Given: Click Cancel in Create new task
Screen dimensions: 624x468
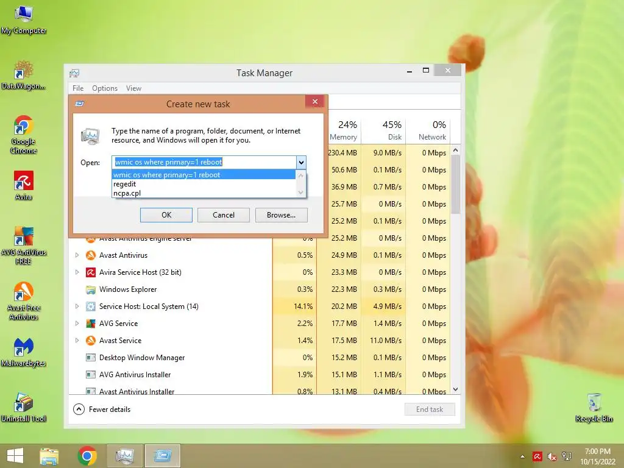Looking at the screenshot, I should coord(224,215).
